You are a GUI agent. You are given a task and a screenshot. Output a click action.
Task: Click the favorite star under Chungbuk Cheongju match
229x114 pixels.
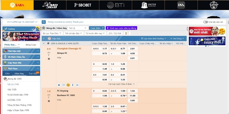49,59
